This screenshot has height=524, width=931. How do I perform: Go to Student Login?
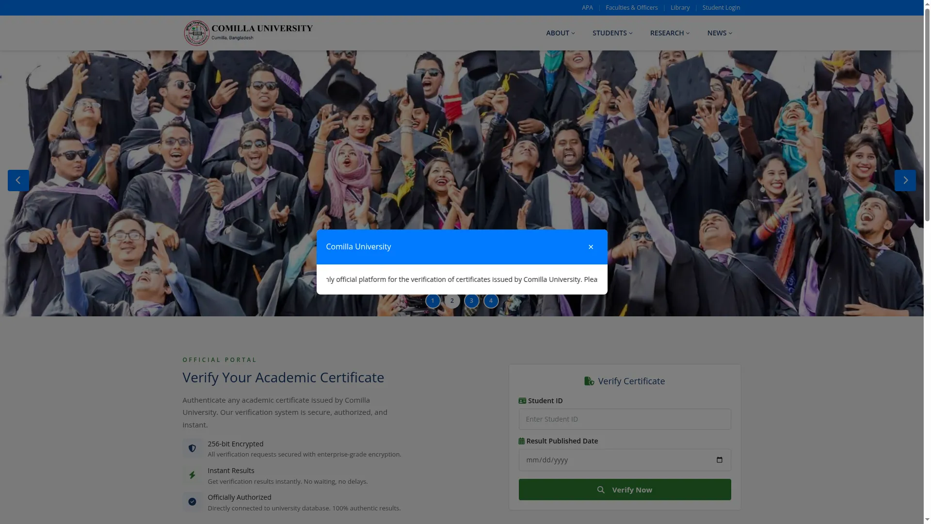click(721, 8)
